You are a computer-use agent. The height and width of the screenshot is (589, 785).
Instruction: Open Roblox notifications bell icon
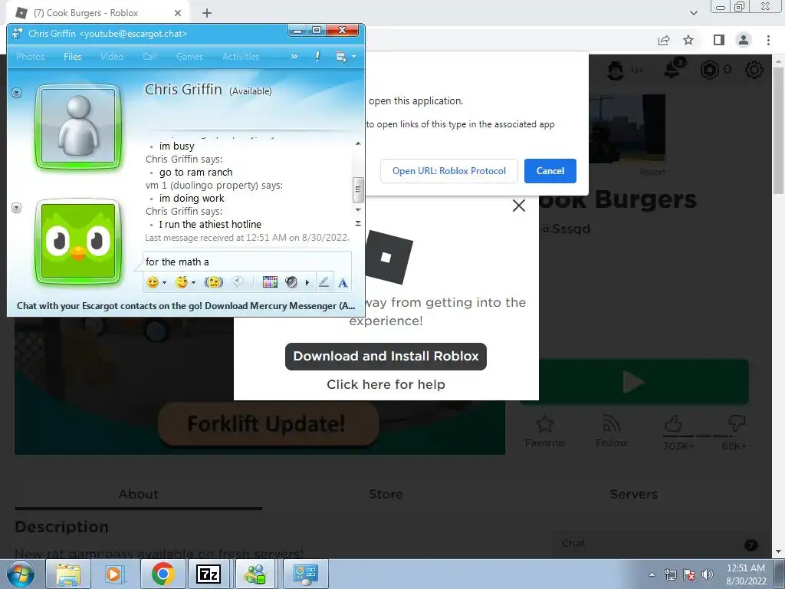click(x=673, y=70)
